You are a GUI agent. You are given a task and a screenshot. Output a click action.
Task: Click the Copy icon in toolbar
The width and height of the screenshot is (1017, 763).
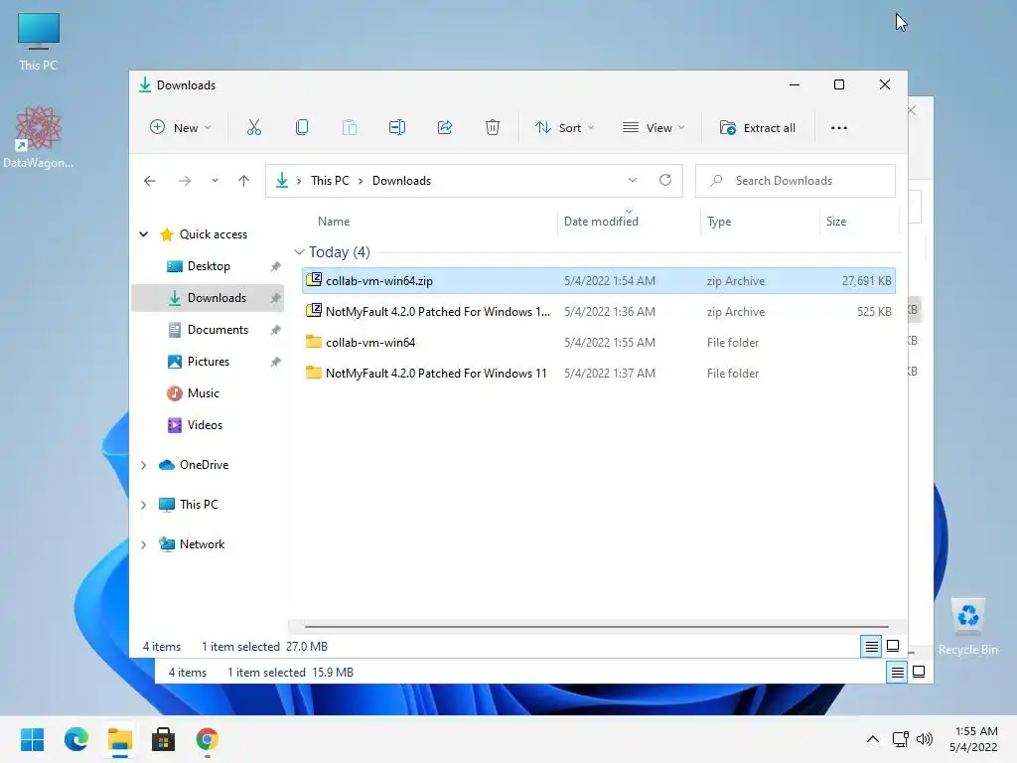coord(302,128)
